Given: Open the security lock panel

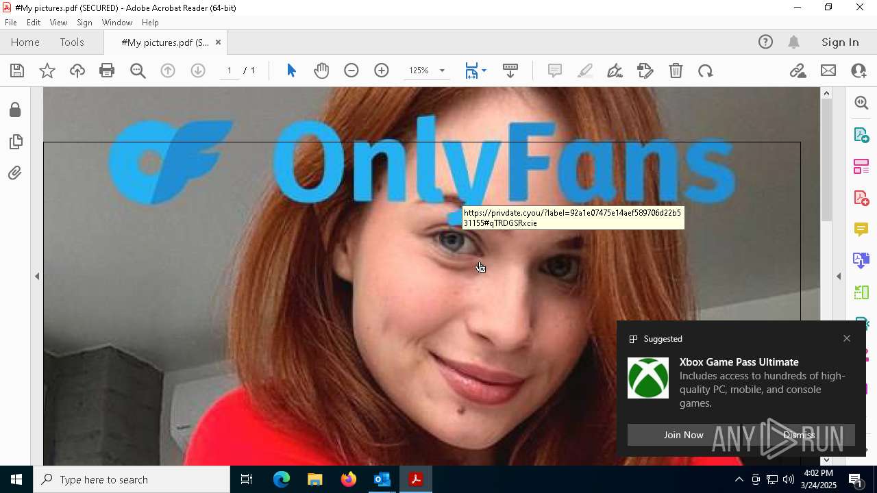Looking at the screenshot, I should pos(15,110).
